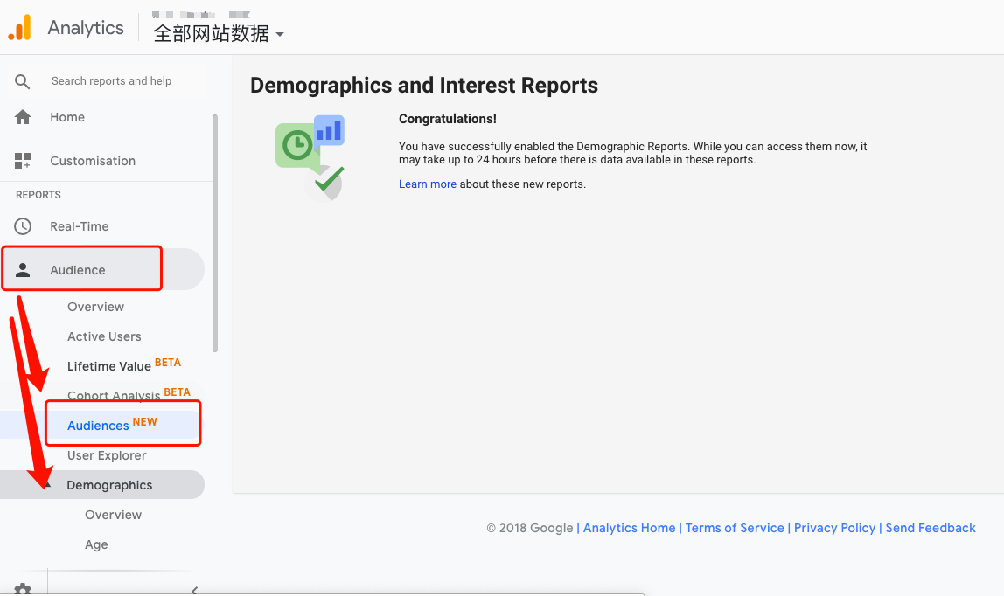Open the Active Users report

click(x=104, y=336)
